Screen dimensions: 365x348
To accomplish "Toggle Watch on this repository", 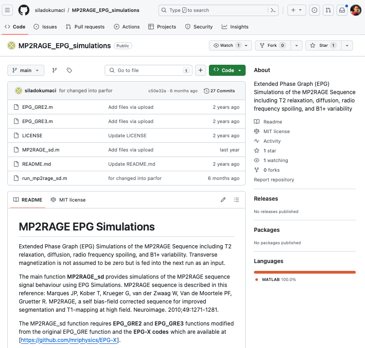I will pyautogui.click(x=226, y=45).
